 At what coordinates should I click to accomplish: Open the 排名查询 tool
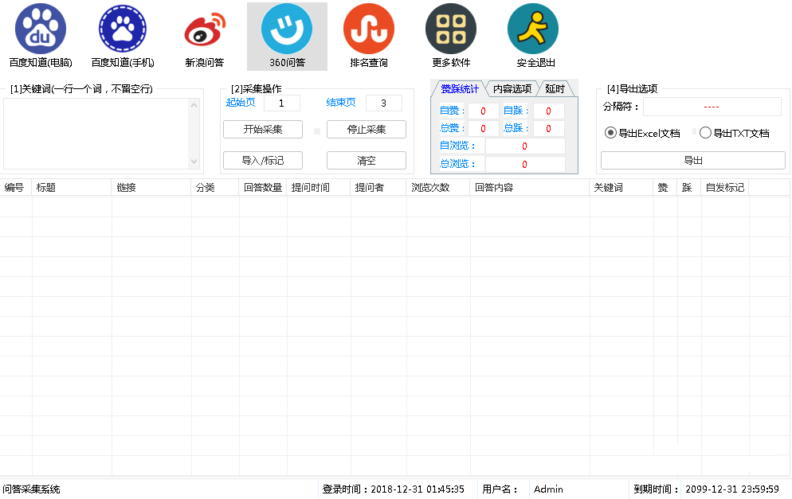click(369, 37)
